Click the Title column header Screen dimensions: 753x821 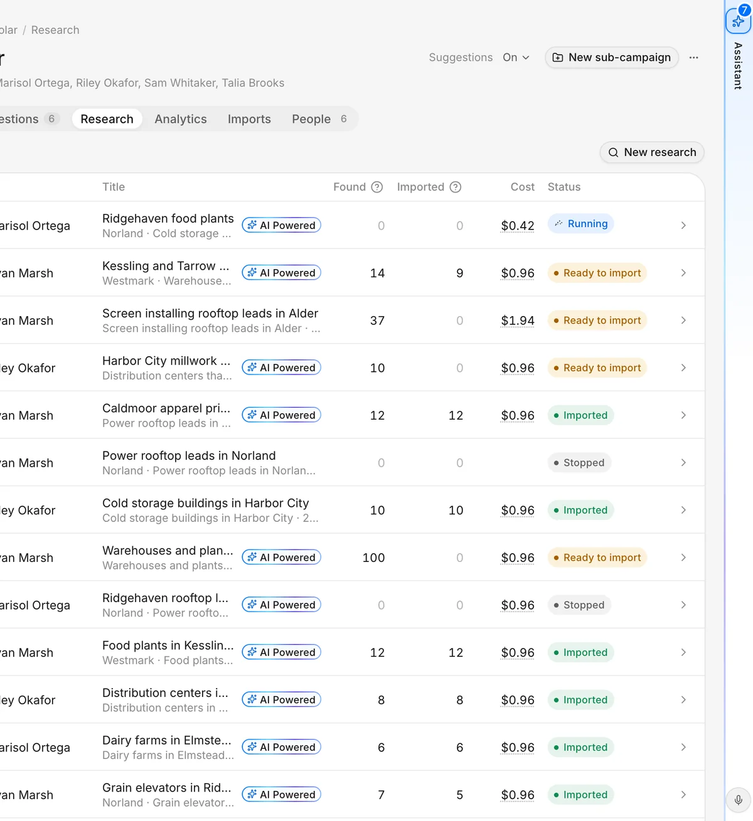click(114, 187)
